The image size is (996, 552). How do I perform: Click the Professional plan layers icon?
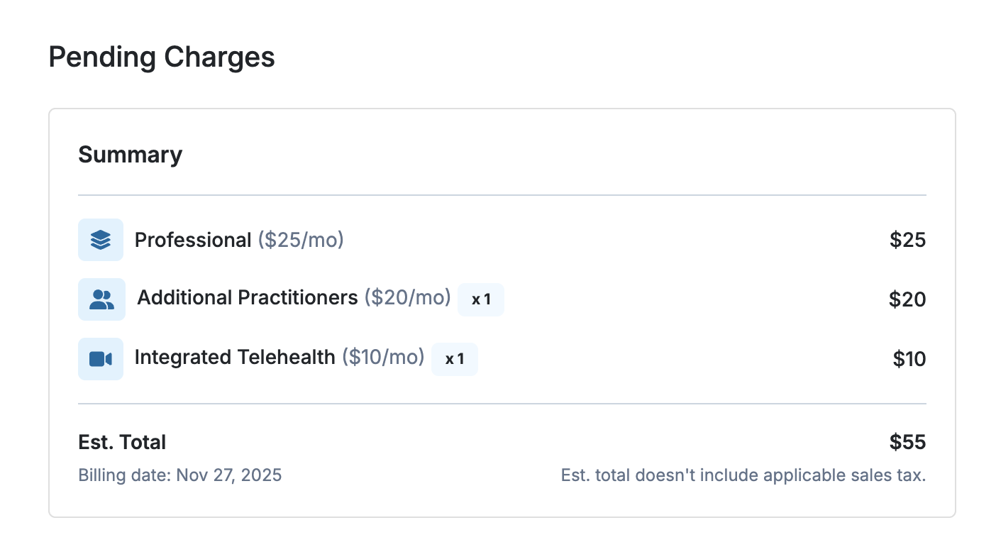[101, 240]
